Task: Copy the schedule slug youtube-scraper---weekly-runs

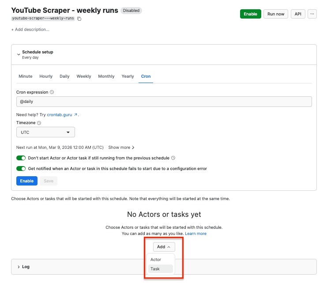Action: (x=79, y=19)
